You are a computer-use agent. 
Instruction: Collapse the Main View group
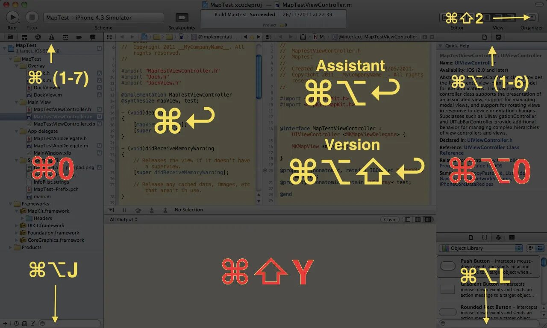[x=16, y=102]
